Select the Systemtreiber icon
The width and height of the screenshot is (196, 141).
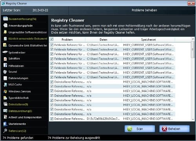coord(5,52)
